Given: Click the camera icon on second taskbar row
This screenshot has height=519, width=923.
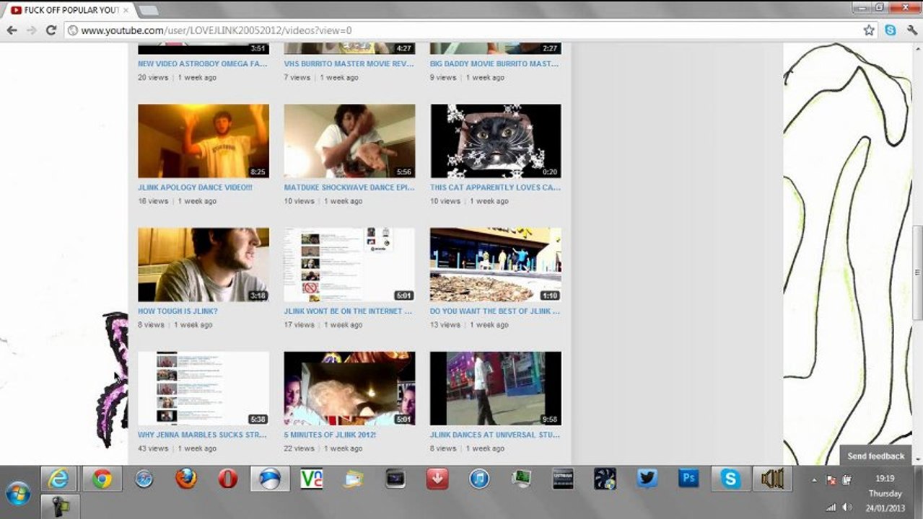Looking at the screenshot, I should click(x=58, y=506).
